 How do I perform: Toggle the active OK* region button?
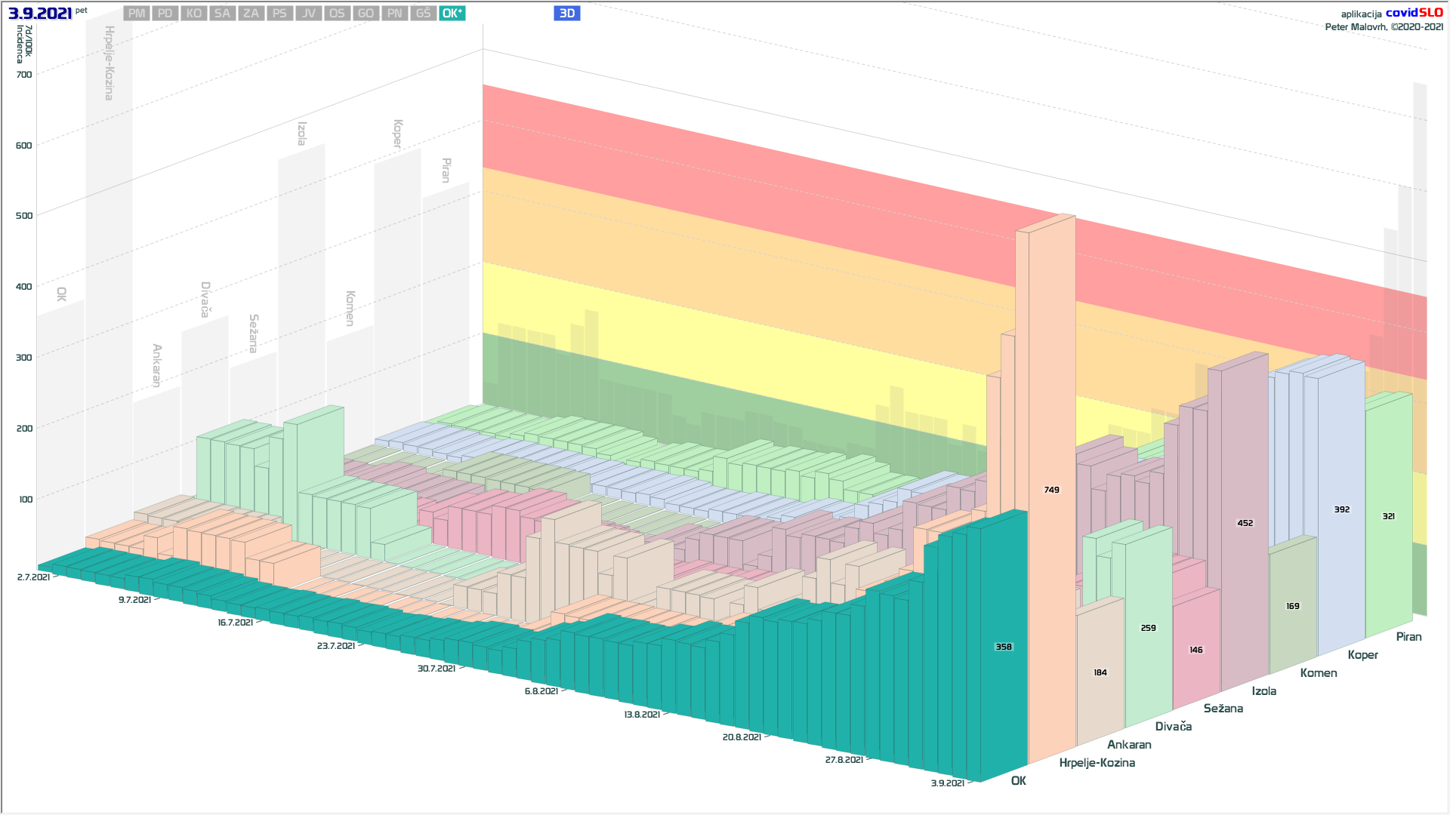452,14
